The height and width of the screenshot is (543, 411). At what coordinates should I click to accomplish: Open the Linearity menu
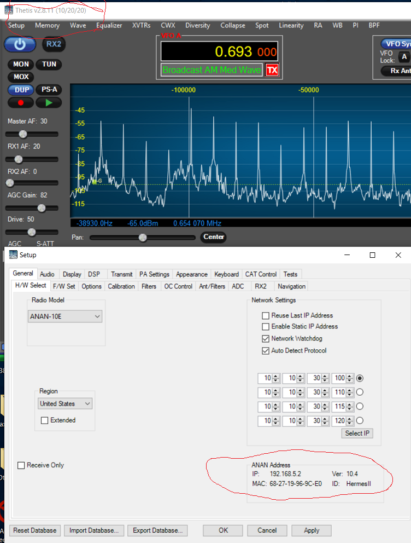coord(291,25)
